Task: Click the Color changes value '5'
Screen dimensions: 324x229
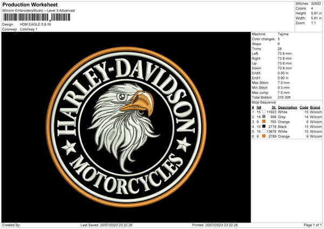Action: 279,39
